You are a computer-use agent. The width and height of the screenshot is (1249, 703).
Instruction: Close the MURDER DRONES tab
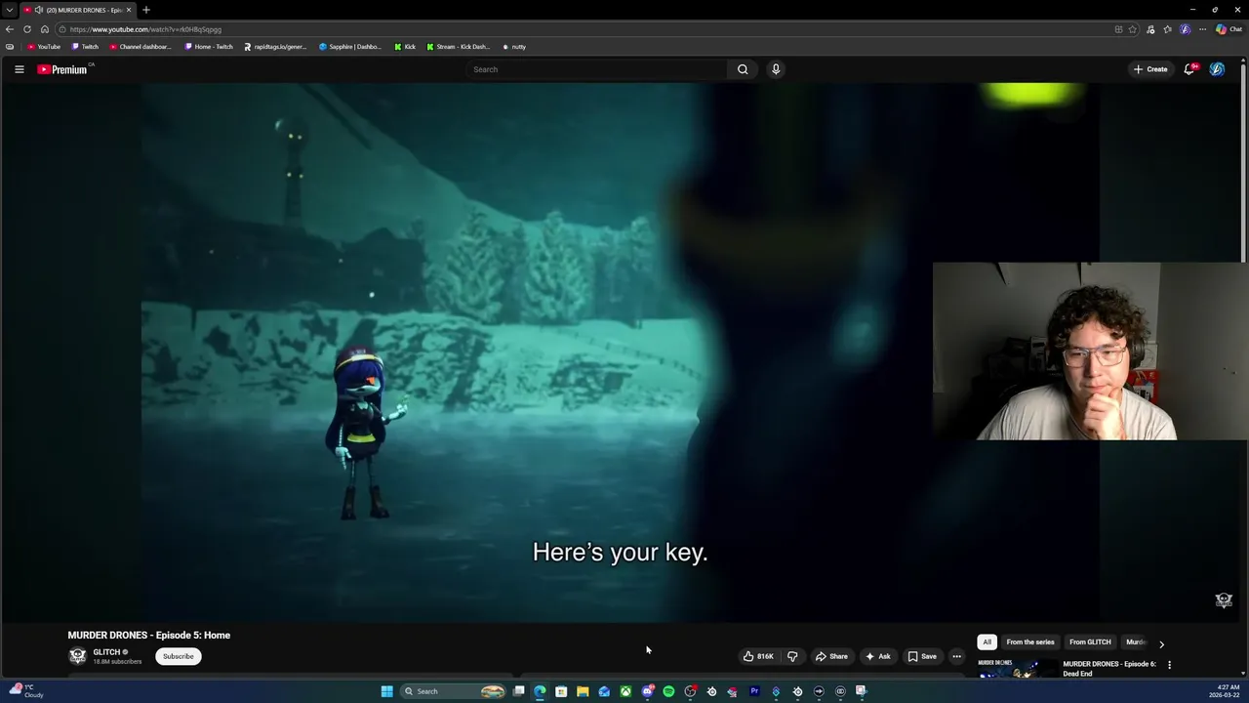tap(129, 10)
